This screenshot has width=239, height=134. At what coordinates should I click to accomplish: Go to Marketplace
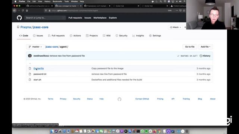[x=100, y=18]
